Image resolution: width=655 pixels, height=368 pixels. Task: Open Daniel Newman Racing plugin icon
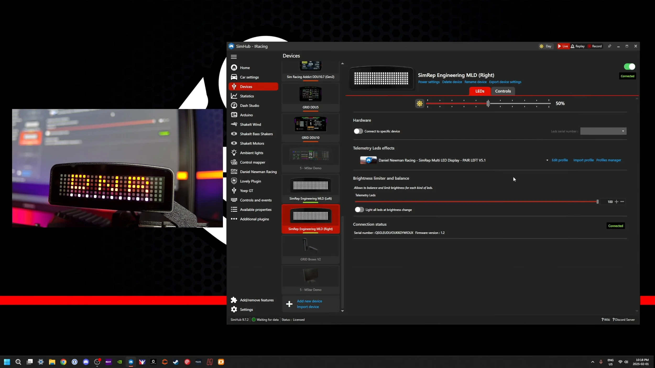point(234,172)
